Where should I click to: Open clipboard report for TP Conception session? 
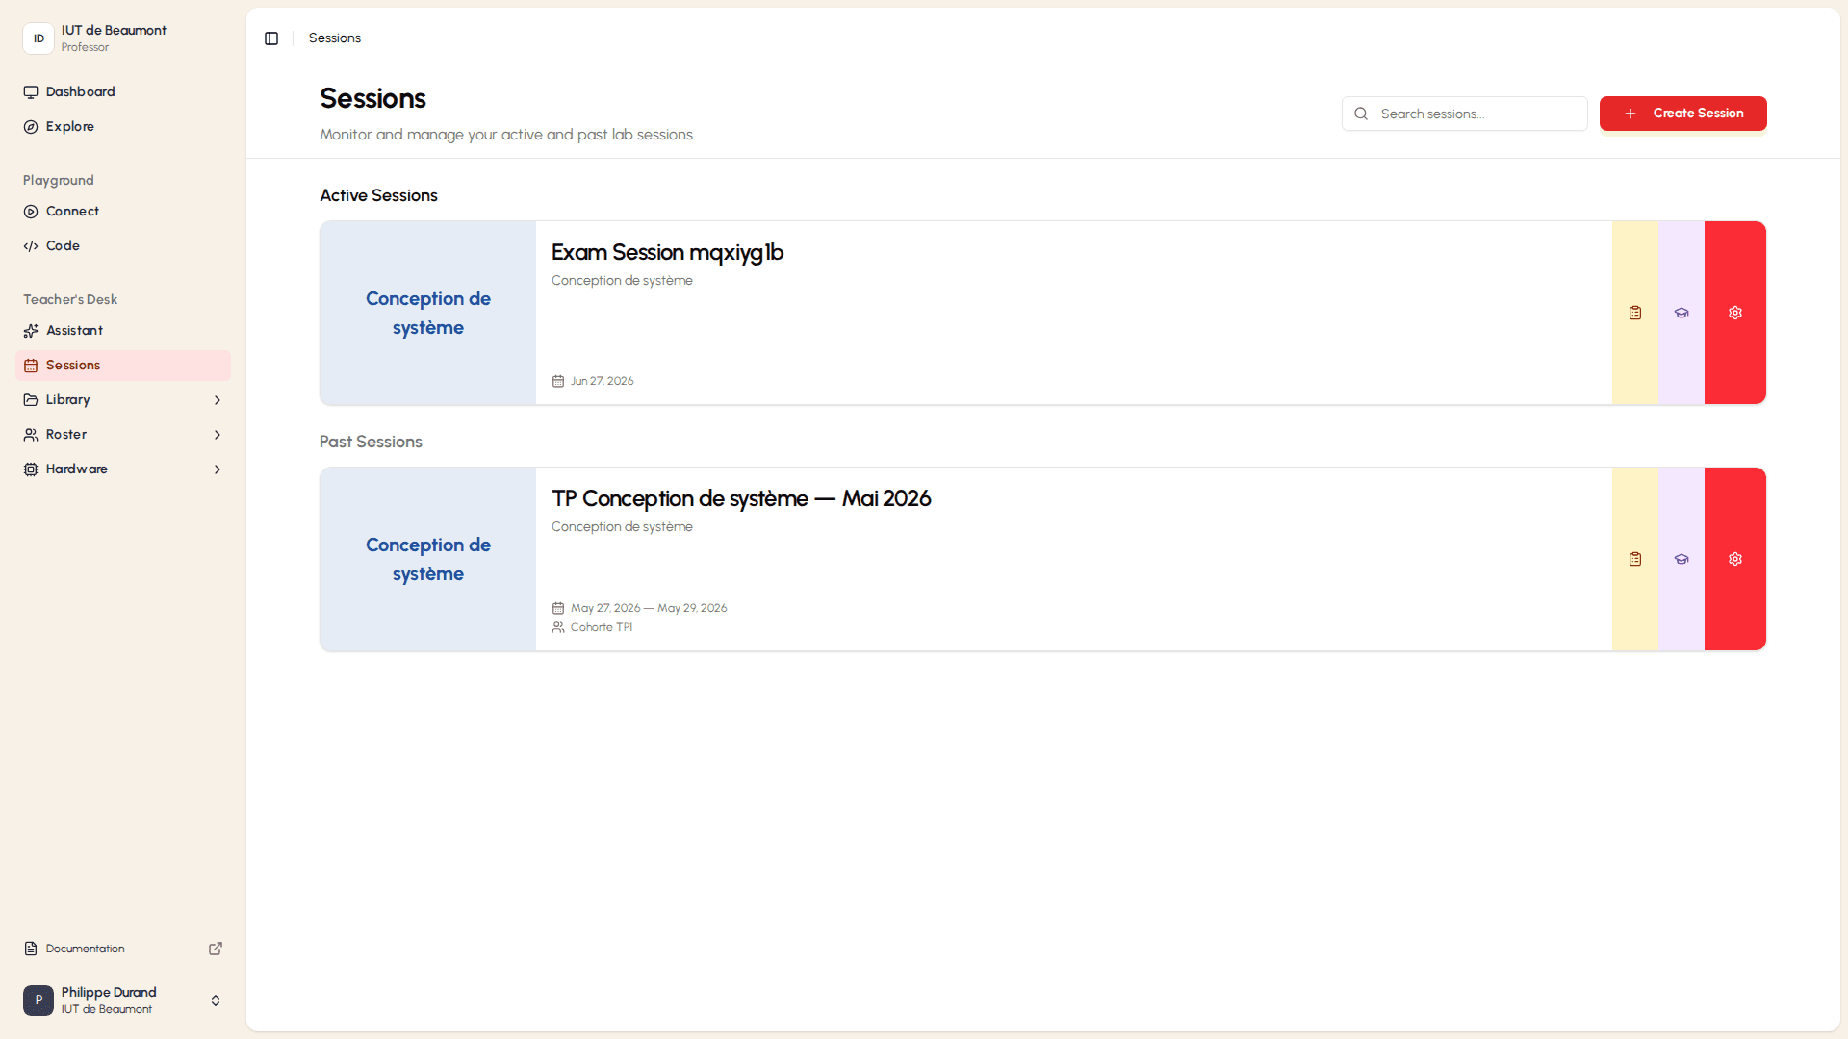click(x=1635, y=559)
